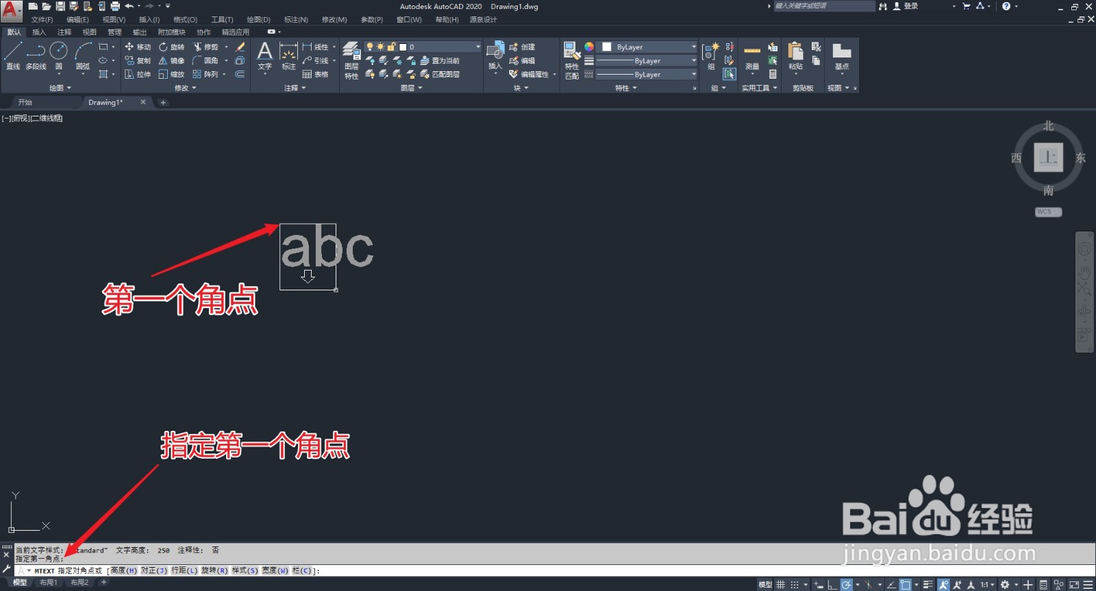The width and height of the screenshot is (1096, 591).
Task: Open Layer Properties (图层特性)
Action: tap(351, 60)
